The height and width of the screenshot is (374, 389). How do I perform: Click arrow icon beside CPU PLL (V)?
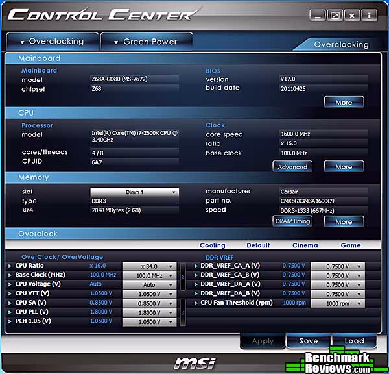[x=10, y=312]
